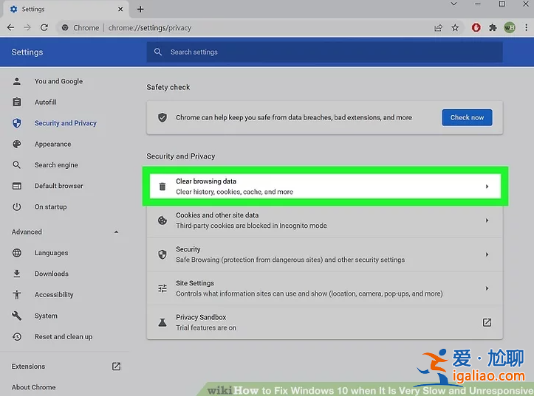Open Accessibility settings
Image resolution: width=534 pixels, height=396 pixels.
(x=54, y=295)
